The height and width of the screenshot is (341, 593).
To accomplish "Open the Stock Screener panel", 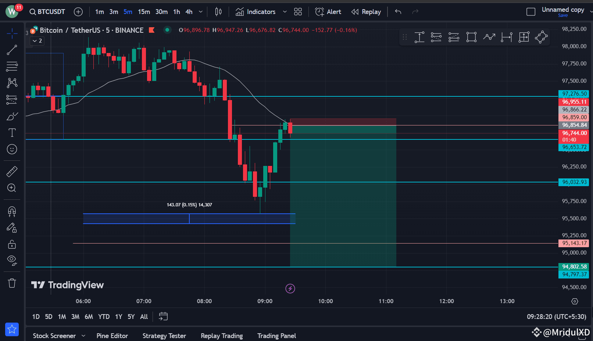I will click(54, 336).
